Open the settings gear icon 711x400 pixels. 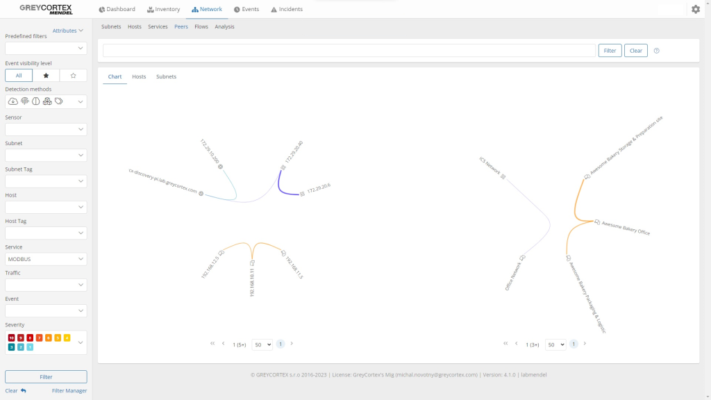696,9
